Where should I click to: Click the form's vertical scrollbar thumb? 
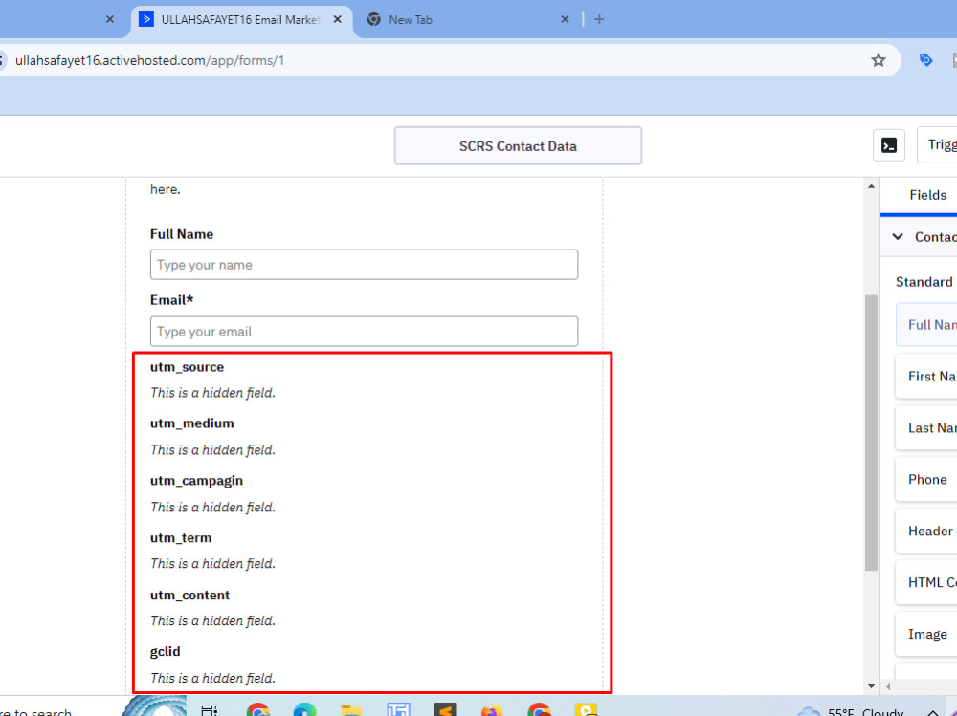click(x=871, y=432)
